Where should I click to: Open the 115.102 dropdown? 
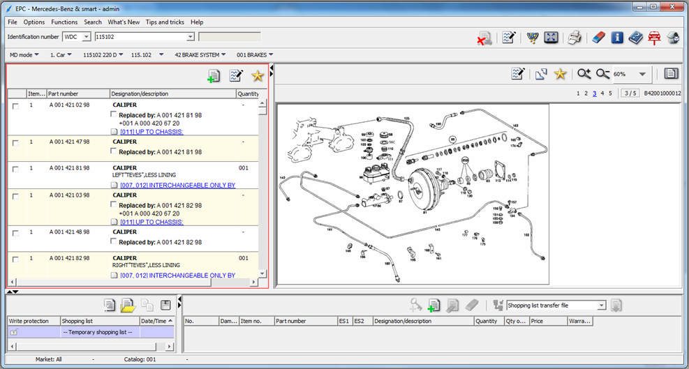click(147, 55)
